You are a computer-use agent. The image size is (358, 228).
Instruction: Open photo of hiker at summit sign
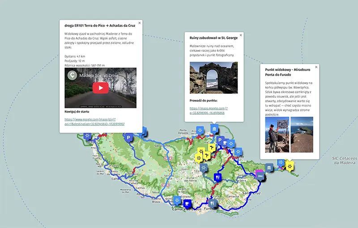[277, 135]
